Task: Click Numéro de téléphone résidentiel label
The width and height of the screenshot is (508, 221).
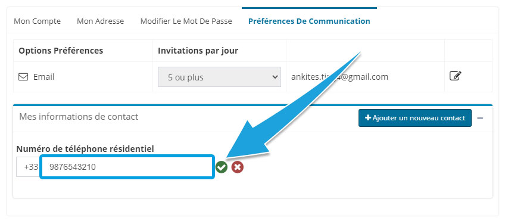Action: tap(85, 149)
